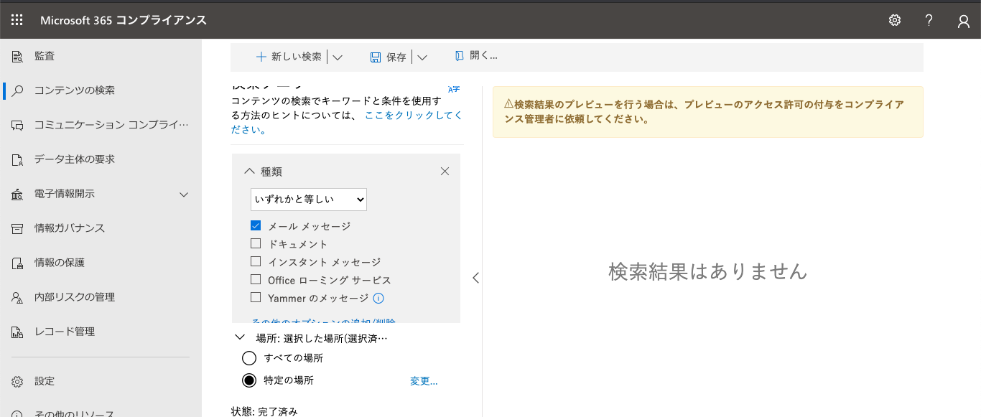
Task: Open the account profile icon
Action: 964,21
